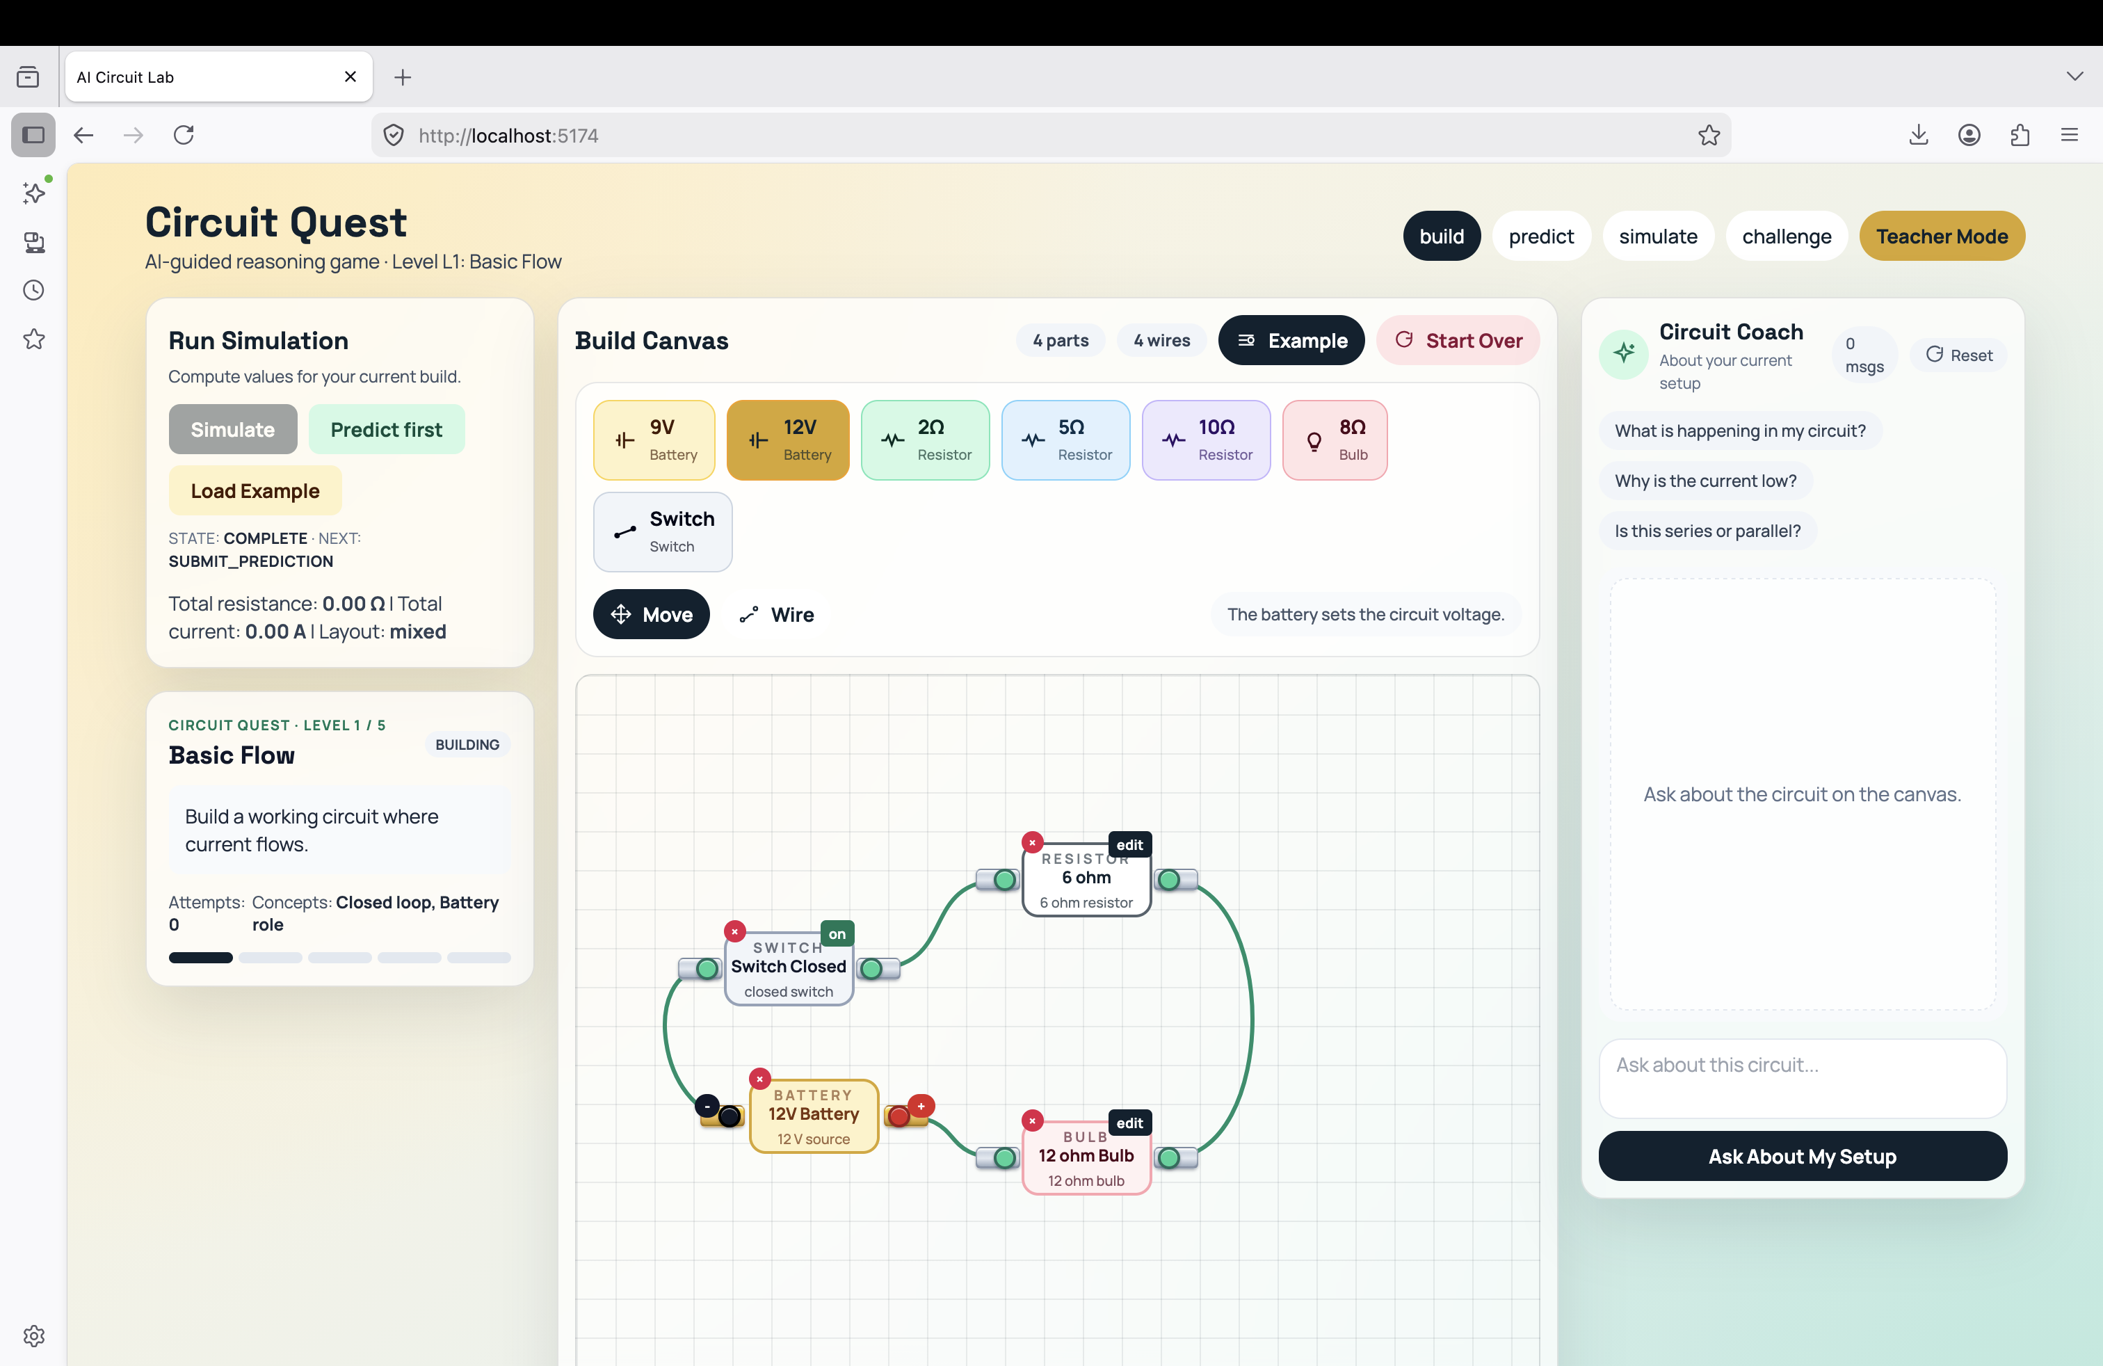Click the resistor's left green terminal
Viewport: 2103px width, 1366px height.
click(x=1005, y=880)
